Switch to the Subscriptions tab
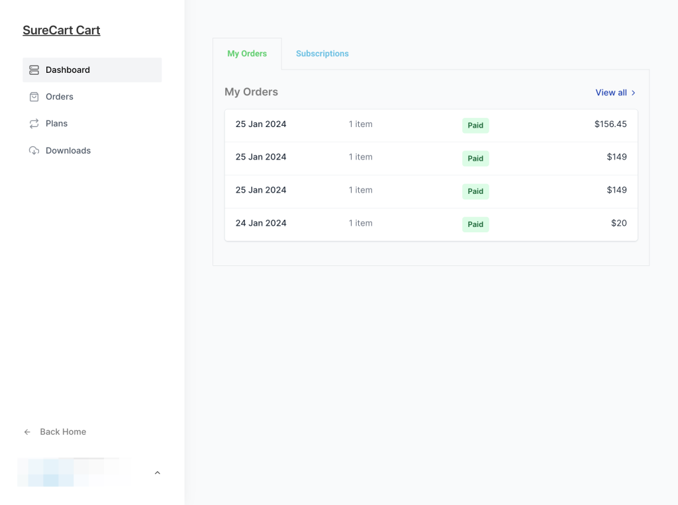Viewport: 678px width, 505px height. tap(322, 54)
